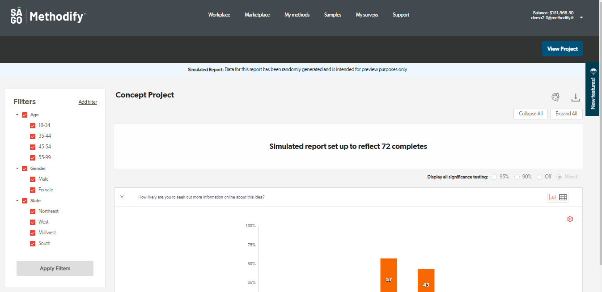Select the 95% significance radio button

tap(494, 177)
